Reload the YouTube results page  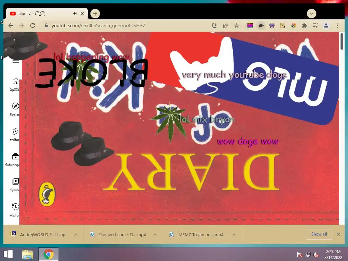point(33,25)
